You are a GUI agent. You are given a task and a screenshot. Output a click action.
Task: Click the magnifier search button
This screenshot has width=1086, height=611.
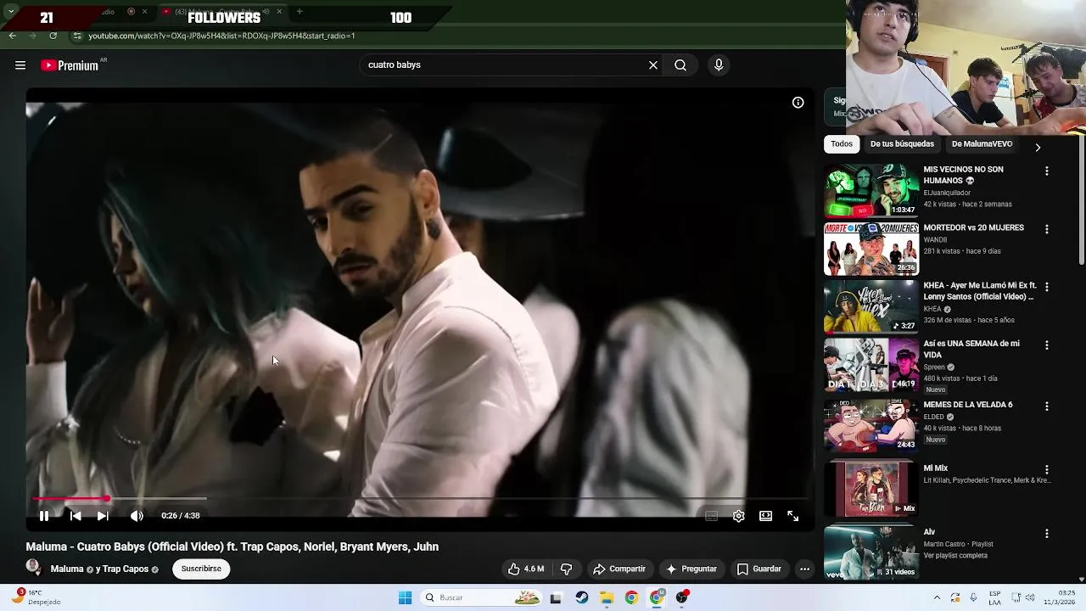[x=680, y=65]
